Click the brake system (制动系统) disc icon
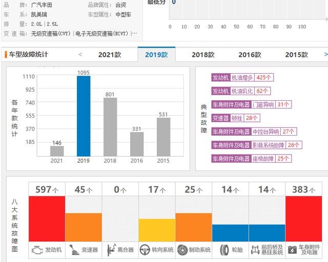This screenshot has width=328, height=262. click(182, 250)
